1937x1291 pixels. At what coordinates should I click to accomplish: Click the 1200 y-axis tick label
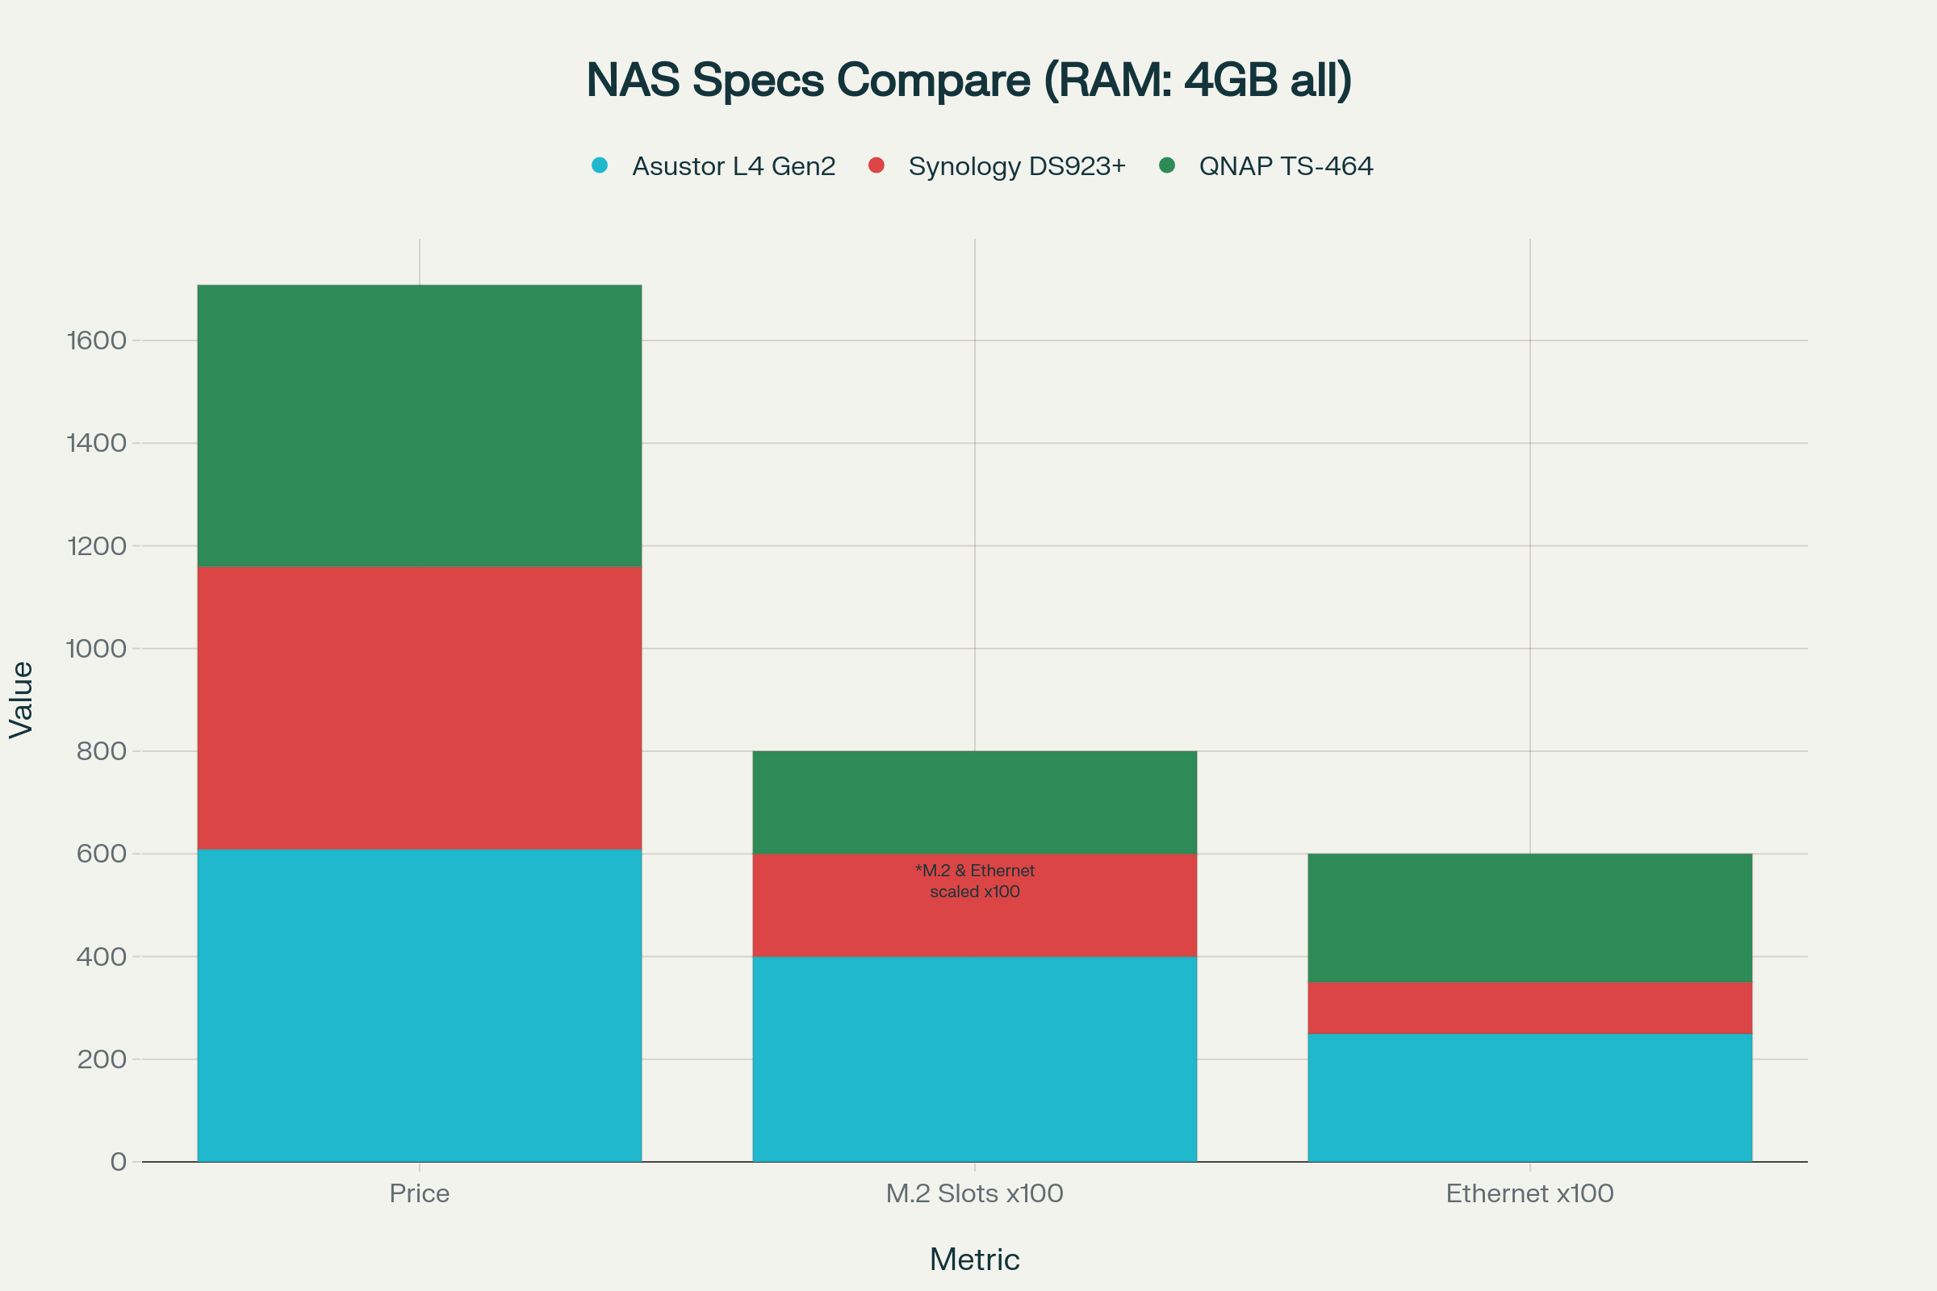pyautogui.click(x=96, y=546)
